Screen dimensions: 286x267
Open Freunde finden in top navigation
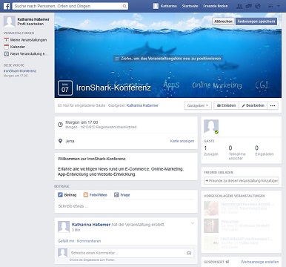[x=216, y=6]
